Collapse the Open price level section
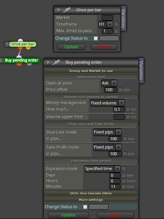Screen dimensions: 164x219 [x=91, y=77]
